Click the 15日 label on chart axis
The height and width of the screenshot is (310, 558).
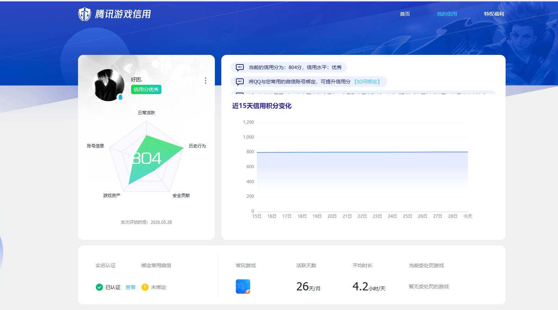(x=257, y=216)
